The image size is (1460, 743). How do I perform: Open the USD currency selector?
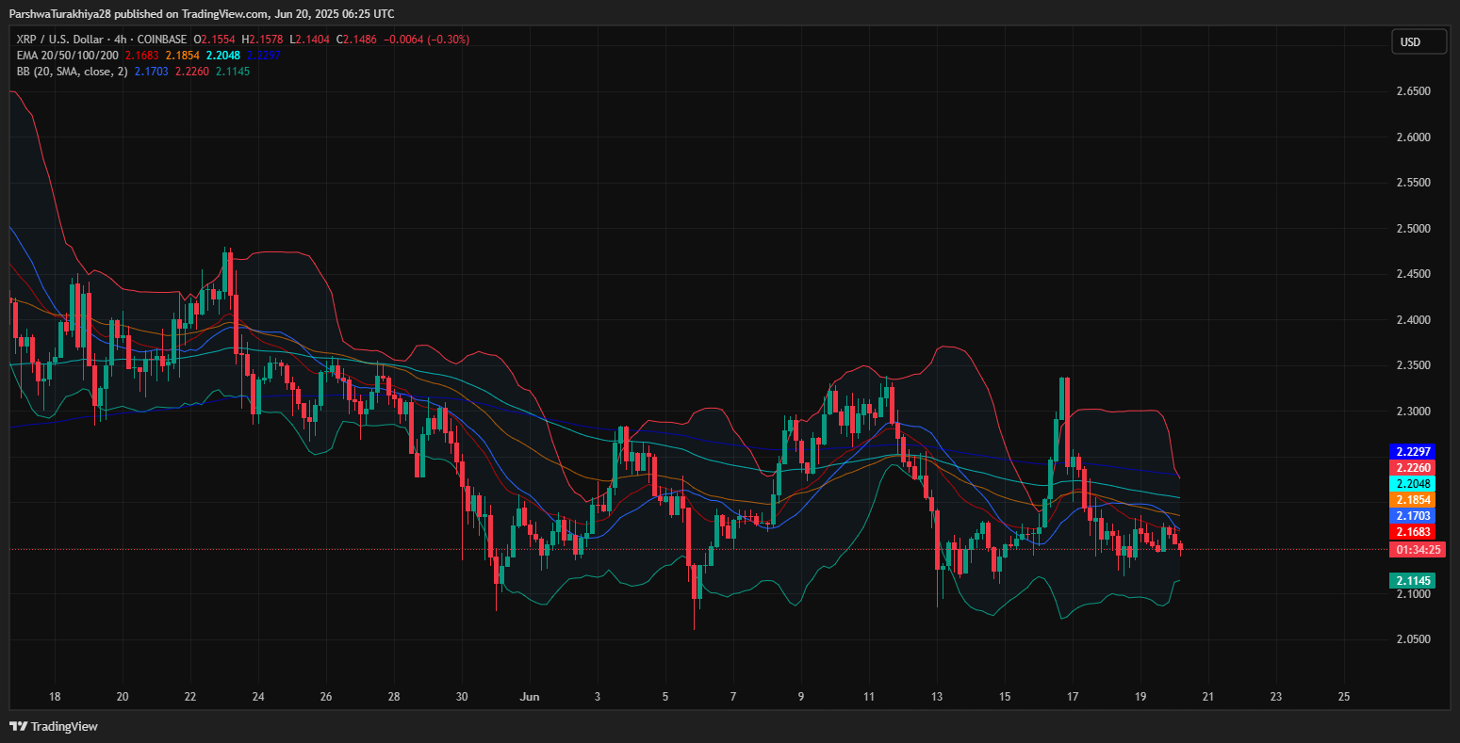click(1419, 42)
